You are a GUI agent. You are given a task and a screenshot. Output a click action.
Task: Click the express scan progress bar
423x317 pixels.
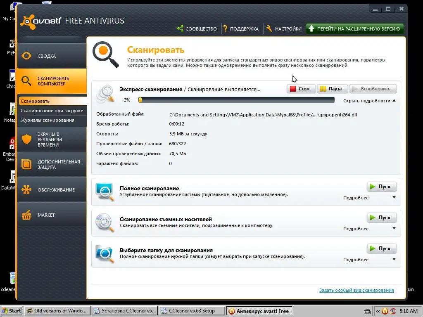tap(236, 100)
